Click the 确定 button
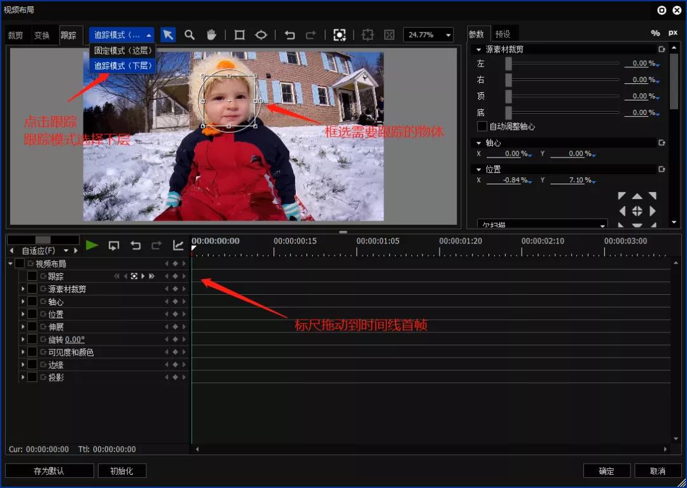The height and width of the screenshot is (488, 687). pos(606,471)
